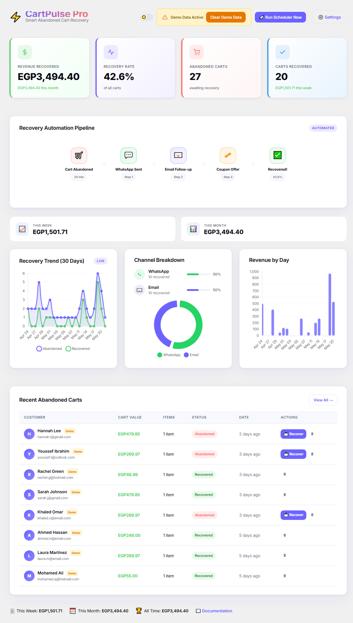353x623 pixels.
Task: Click Hannah Lee's H avatar
Action: (29, 434)
